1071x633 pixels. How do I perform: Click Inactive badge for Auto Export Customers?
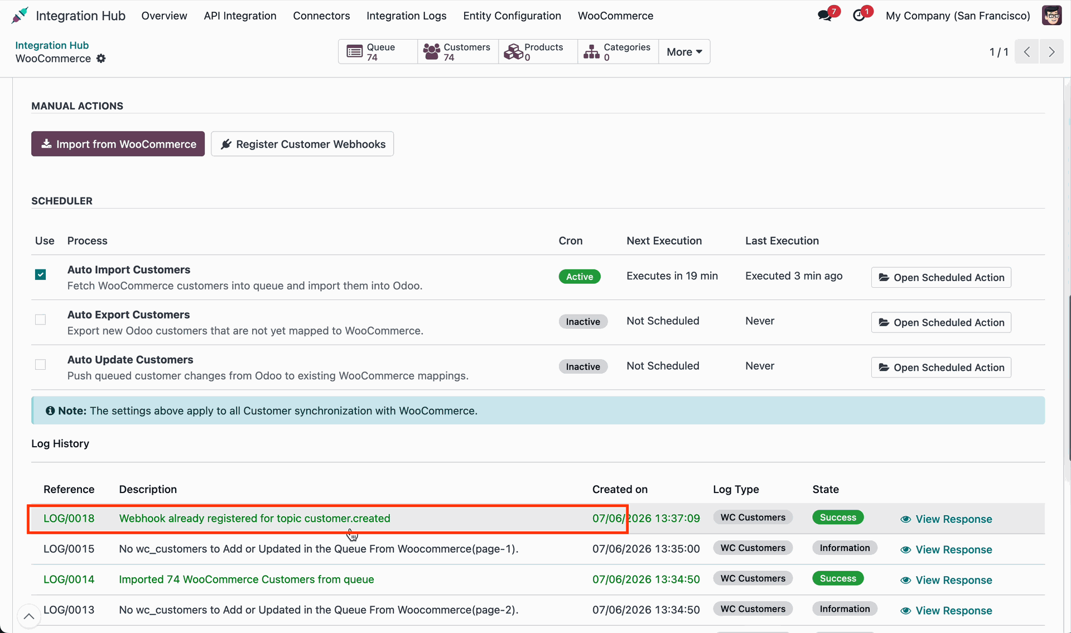coord(583,322)
